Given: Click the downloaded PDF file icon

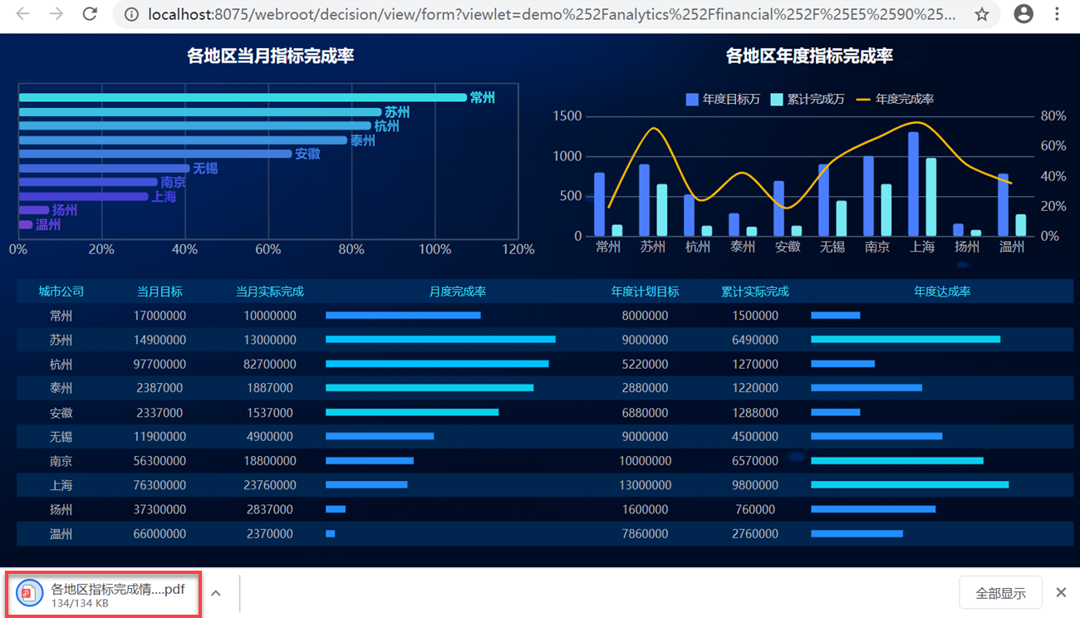Looking at the screenshot, I should pos(29,593).
